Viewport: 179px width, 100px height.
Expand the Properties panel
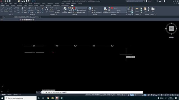[114, 15]
